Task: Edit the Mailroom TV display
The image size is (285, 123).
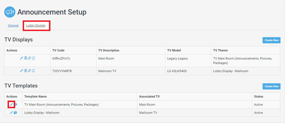Action: click(x=22, y=71)
